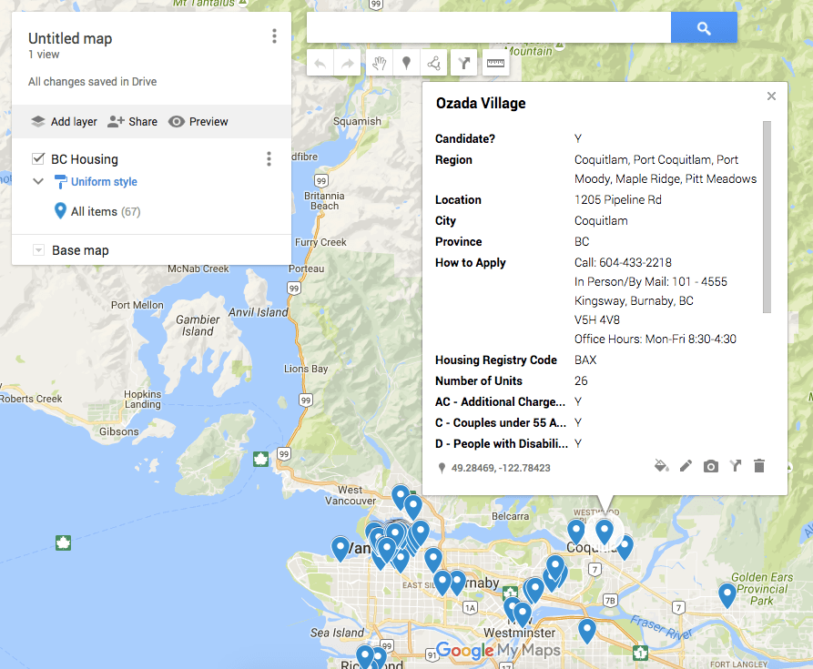
Task: Click the selected Ozada Village marker
Action: click(604, 532)
